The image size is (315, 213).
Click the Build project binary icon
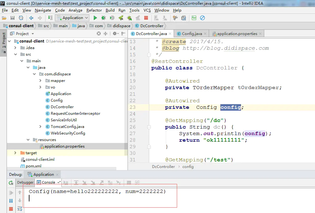(50, 18)
